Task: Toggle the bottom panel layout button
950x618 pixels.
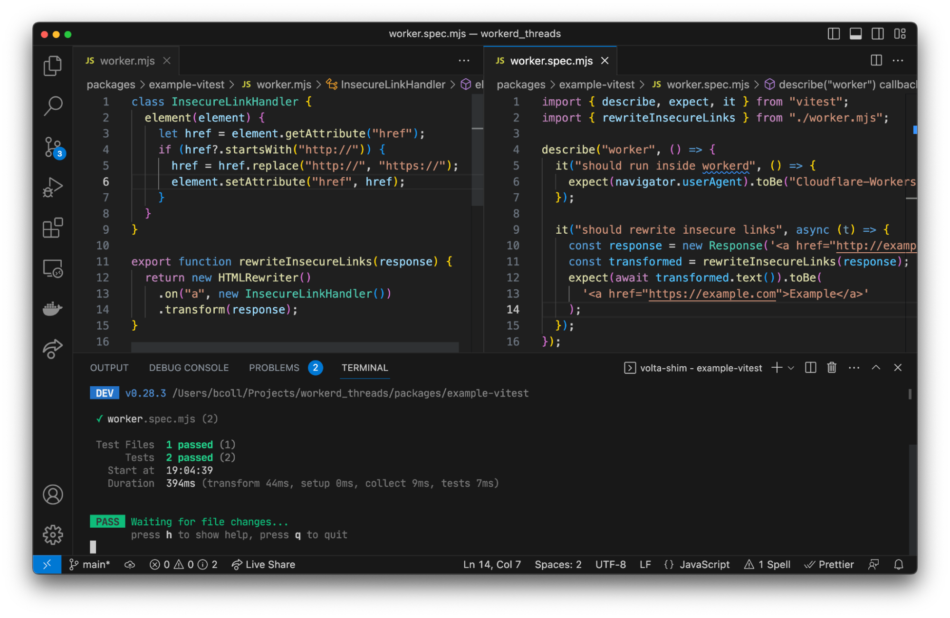Action: (855, 34)
